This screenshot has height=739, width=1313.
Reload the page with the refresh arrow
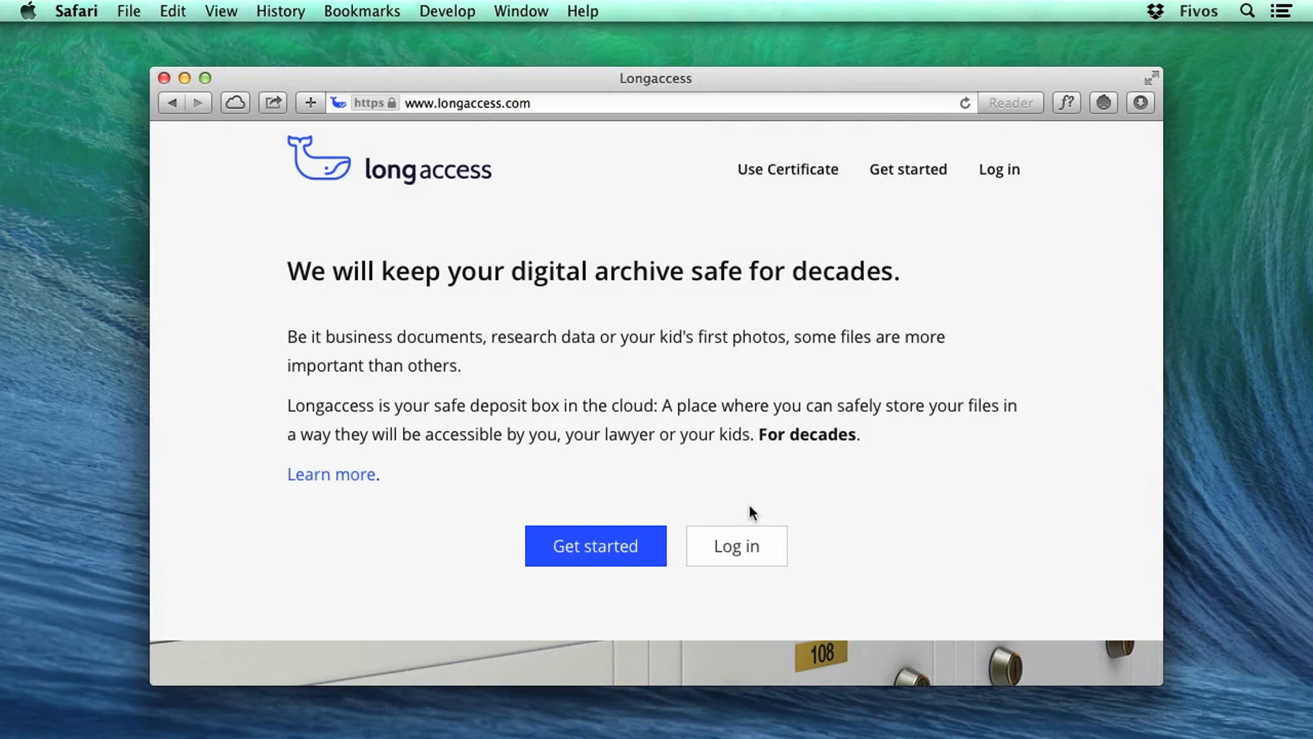point(965,103)
